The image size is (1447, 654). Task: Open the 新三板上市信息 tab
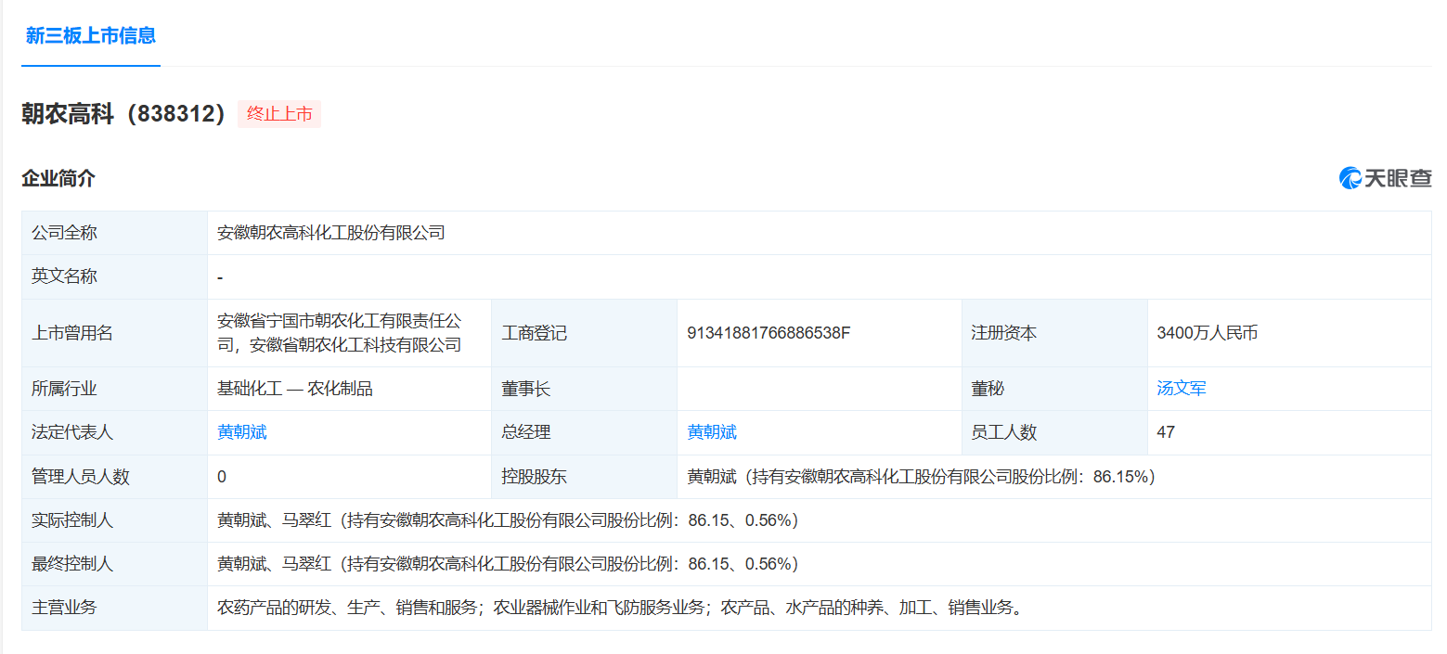coord(91,35)
